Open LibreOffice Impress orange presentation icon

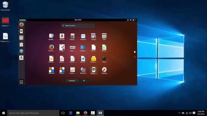tap(62, 59)
